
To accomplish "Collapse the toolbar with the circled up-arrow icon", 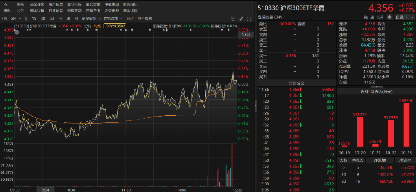I will pos(233,18).
